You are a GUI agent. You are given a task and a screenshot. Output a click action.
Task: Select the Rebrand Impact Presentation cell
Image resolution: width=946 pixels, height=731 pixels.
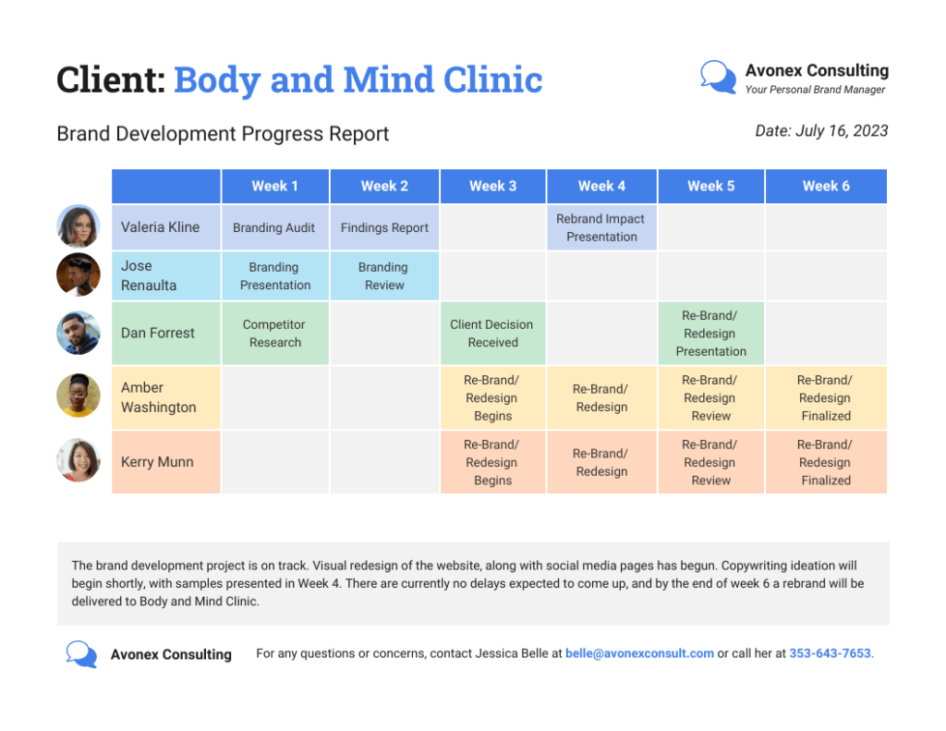pyautogui.click(x=601, y=226)
